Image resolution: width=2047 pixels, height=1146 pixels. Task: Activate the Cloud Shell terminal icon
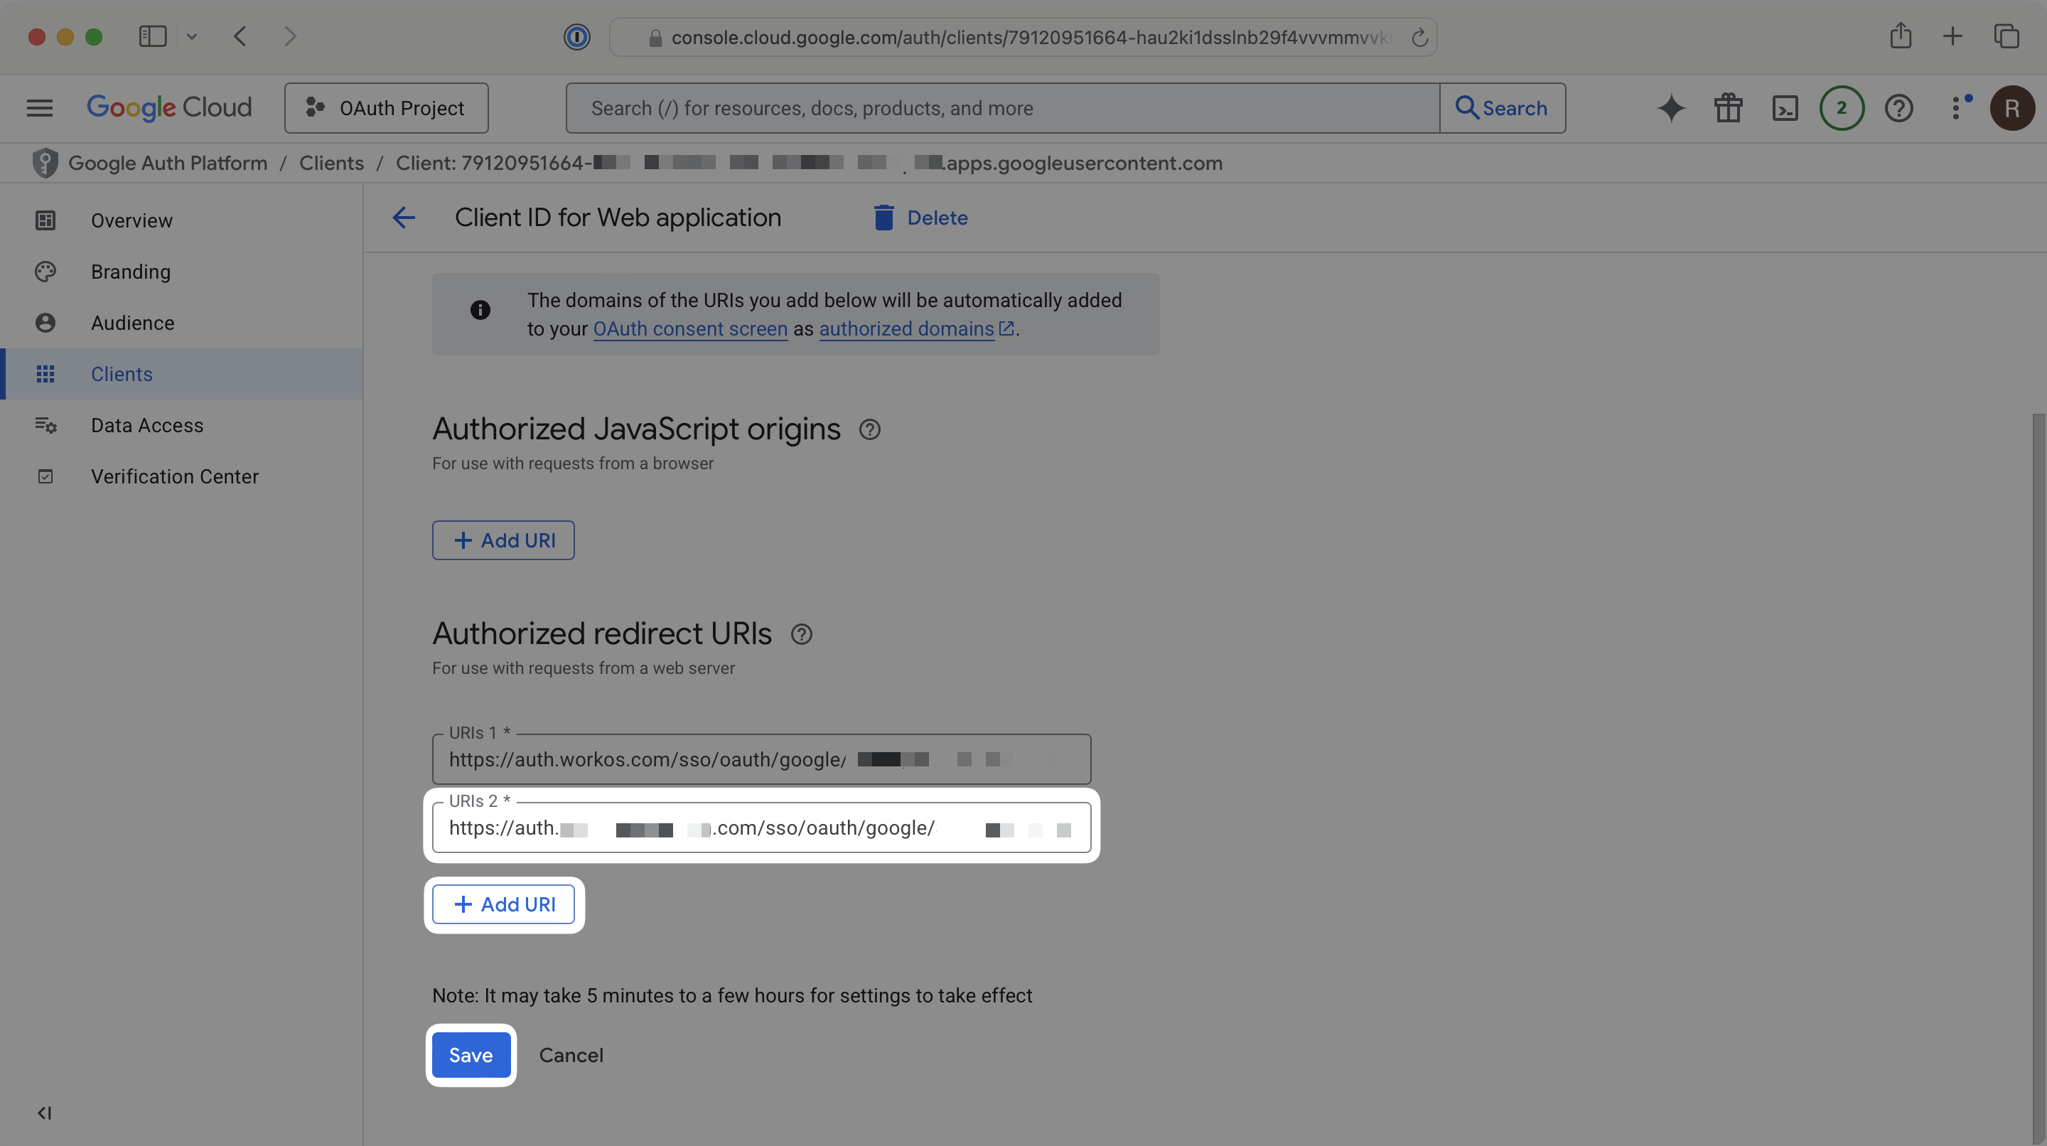pyautogui.click(x=1785, y=107)
